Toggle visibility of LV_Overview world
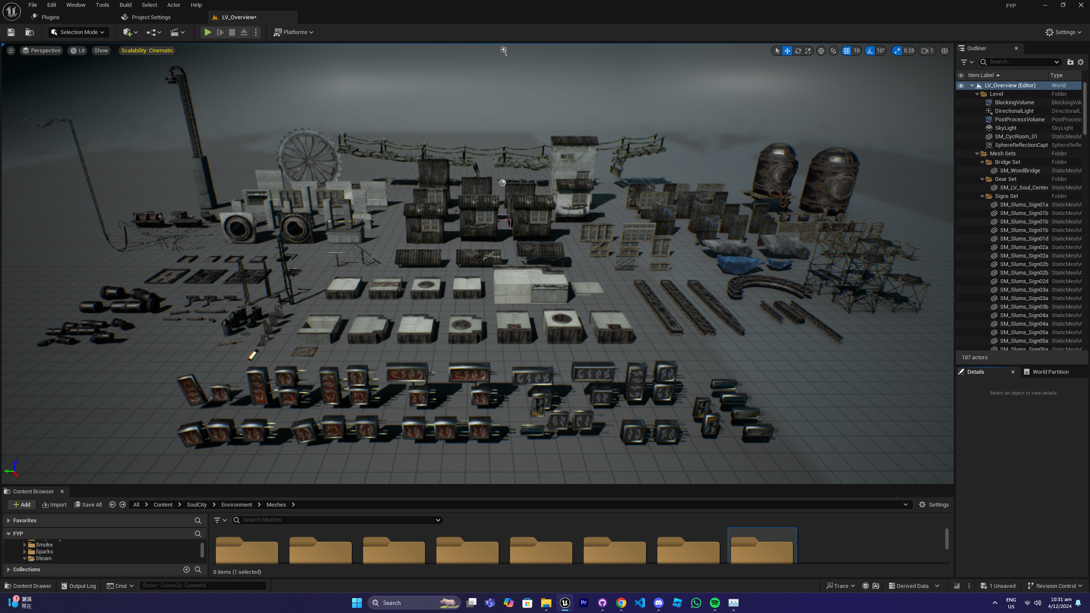 (x=961, y=86)
